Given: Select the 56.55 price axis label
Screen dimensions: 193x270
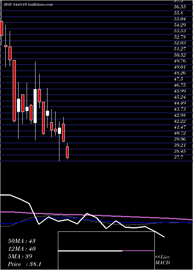Looking at the screenshot, I should click(180, 7).
